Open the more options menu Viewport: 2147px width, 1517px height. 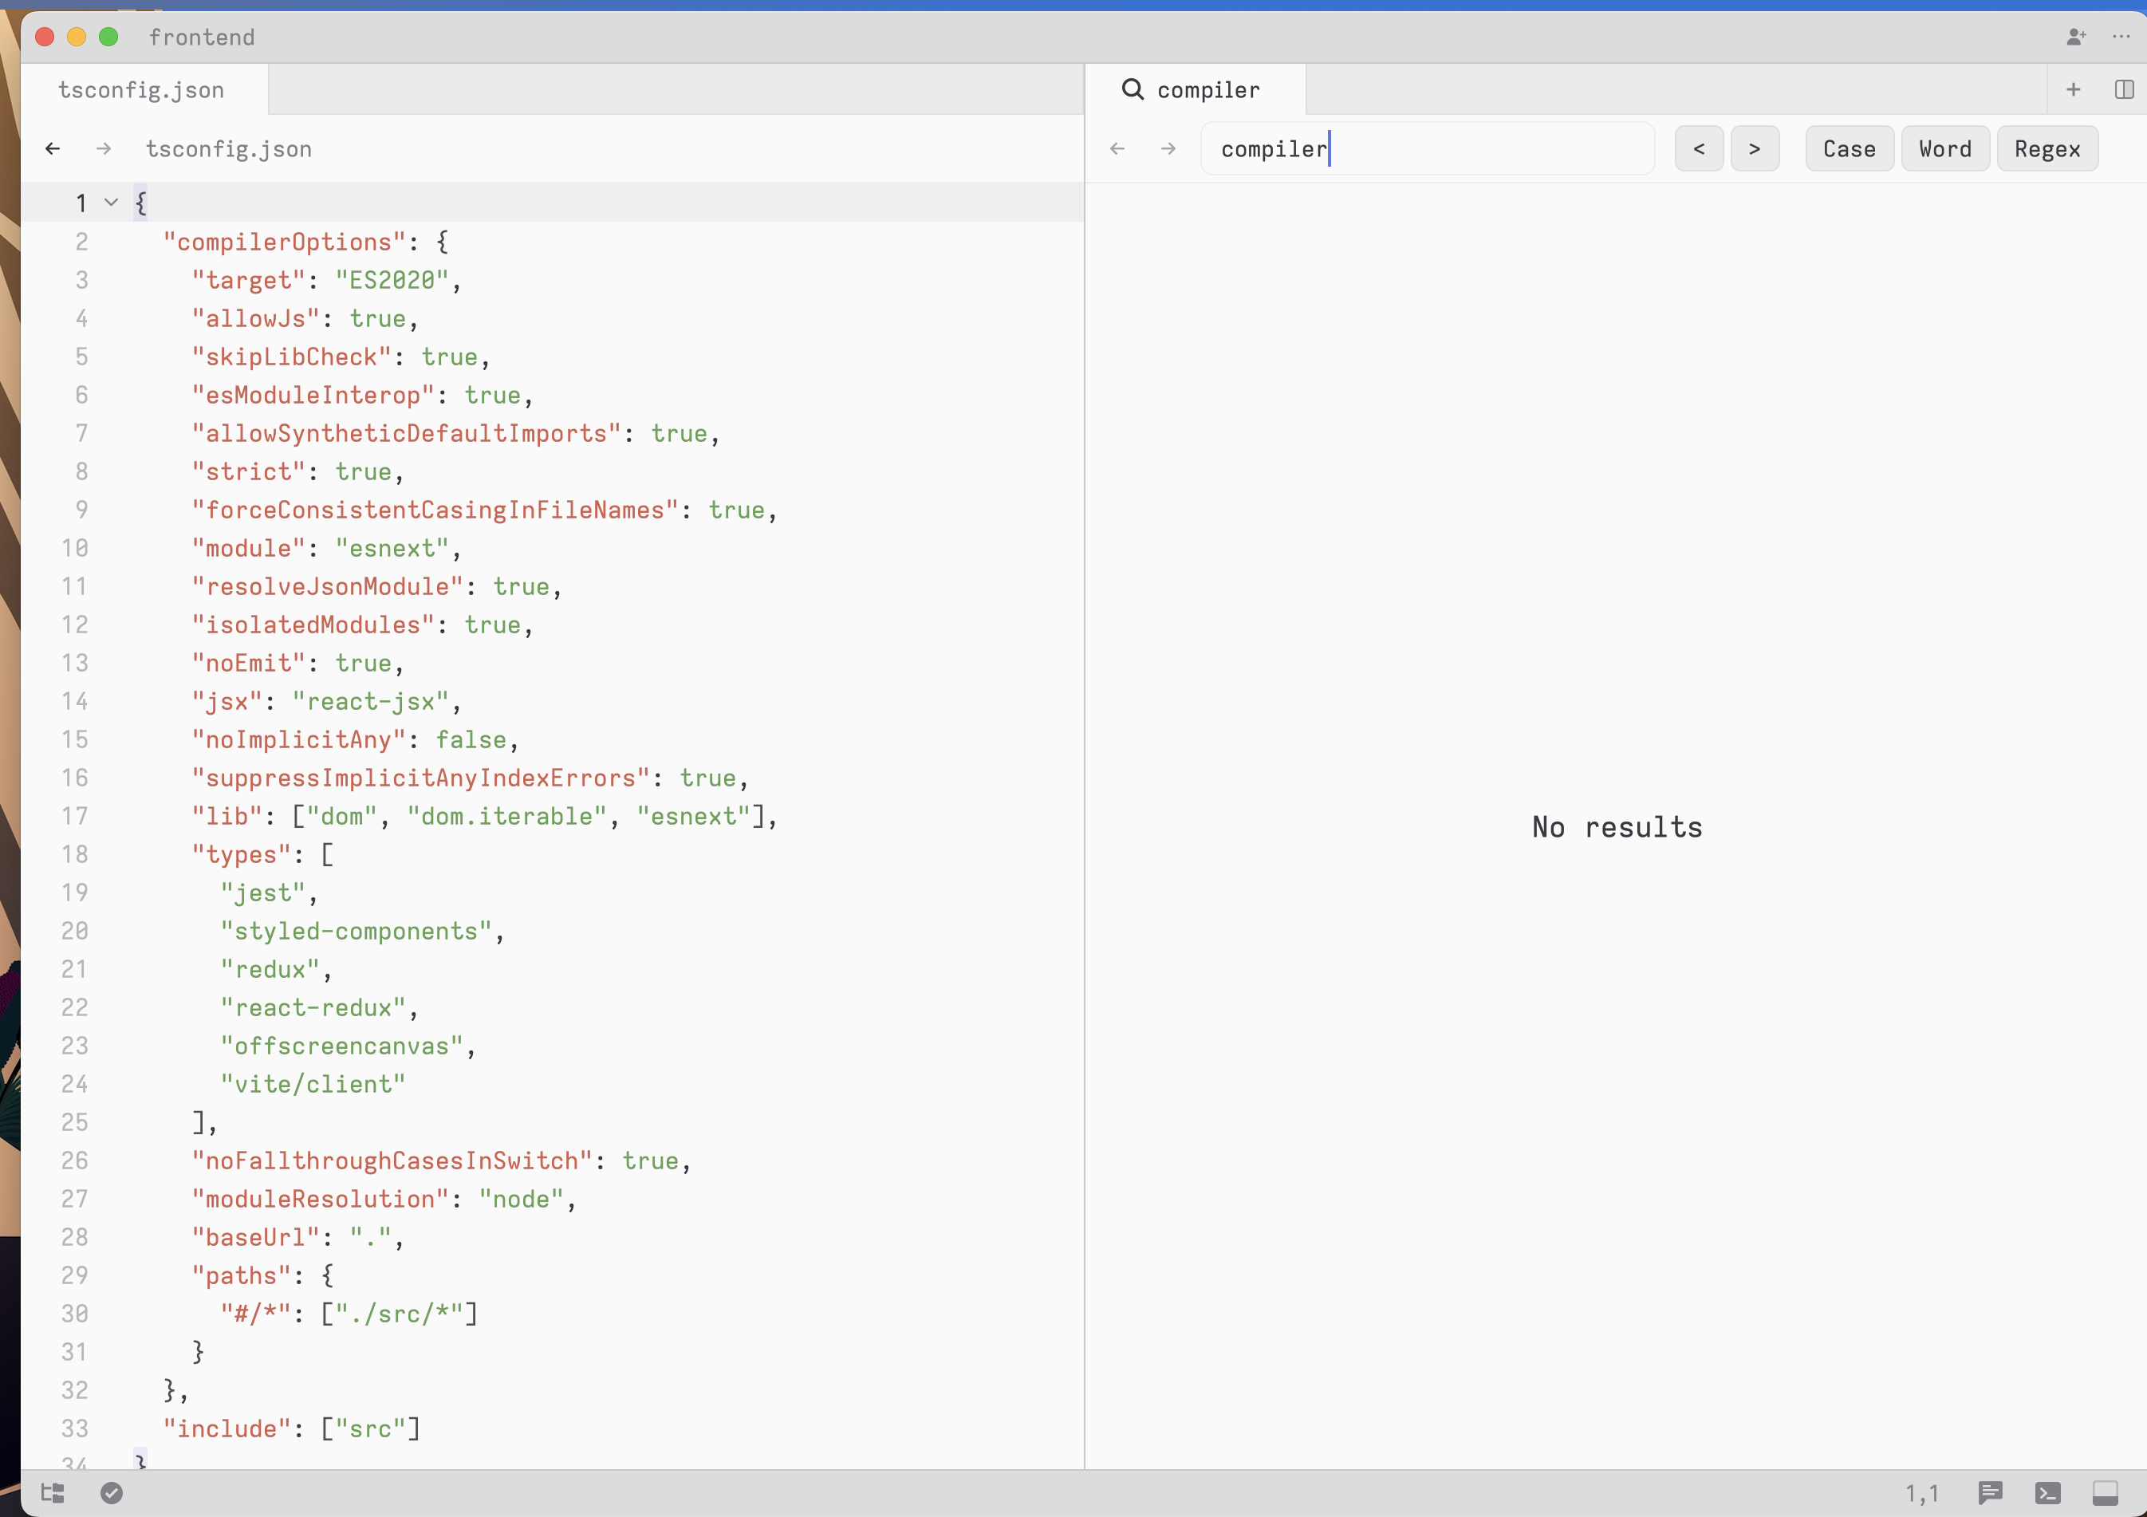[x=2119, y=37]
